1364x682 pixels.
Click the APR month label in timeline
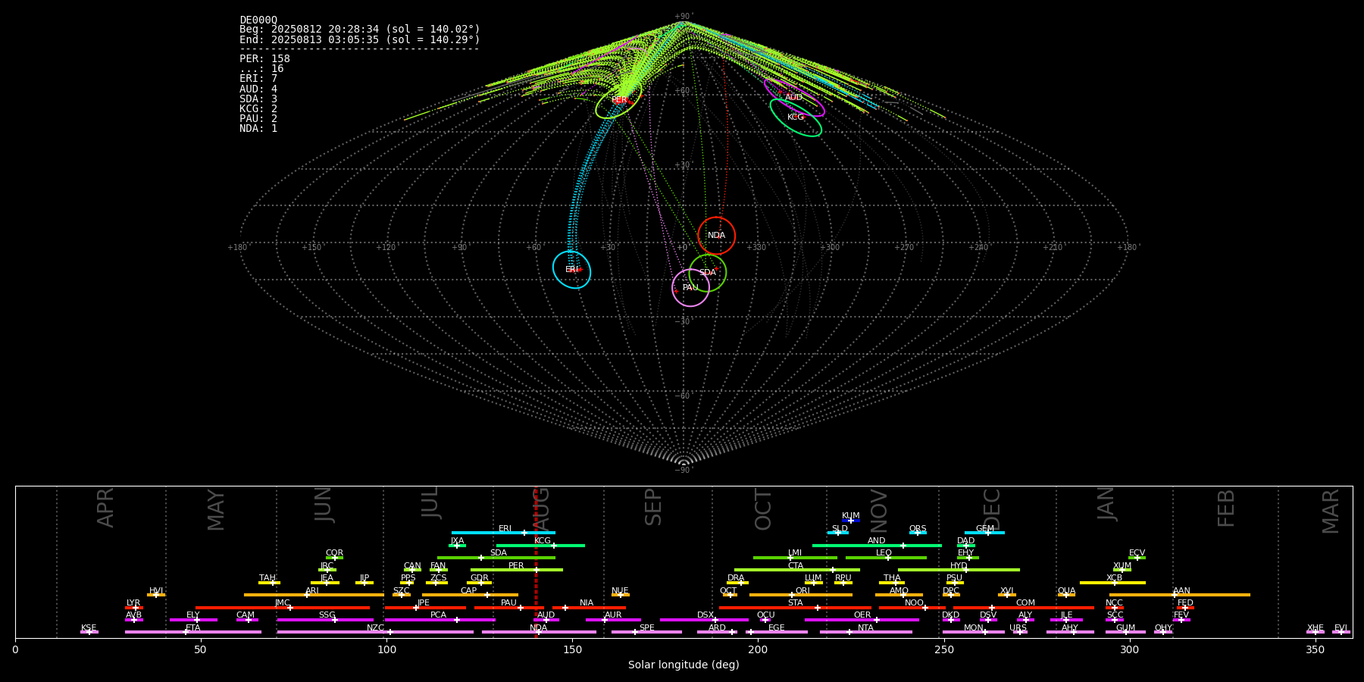(x=105, y=508)
